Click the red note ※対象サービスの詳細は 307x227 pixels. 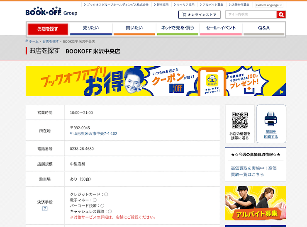(x=113, y=217)
